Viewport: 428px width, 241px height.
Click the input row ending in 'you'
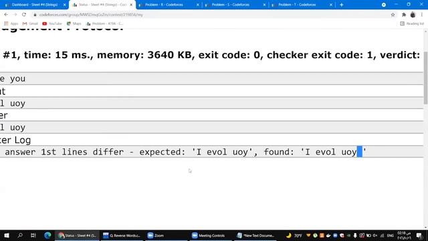[x=211, y=79]
